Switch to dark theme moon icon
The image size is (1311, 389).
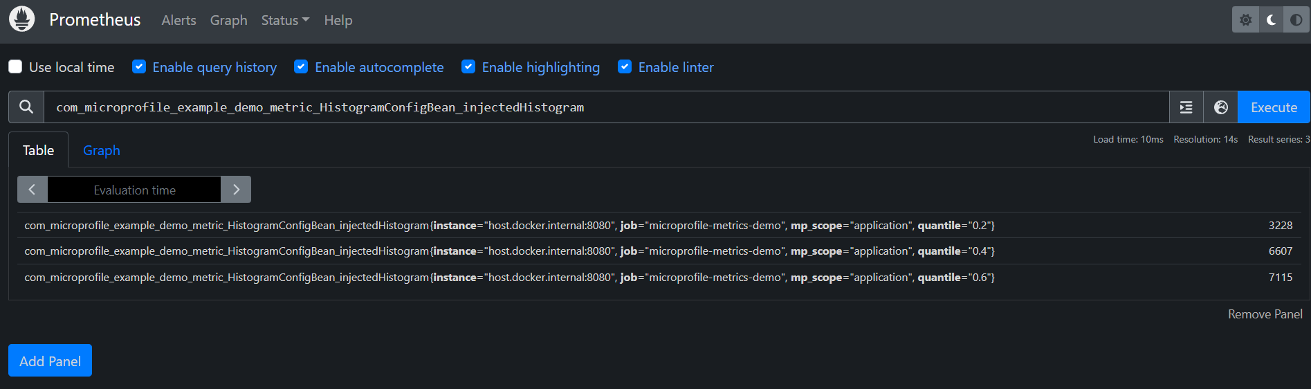click(x=1271, y=20)
